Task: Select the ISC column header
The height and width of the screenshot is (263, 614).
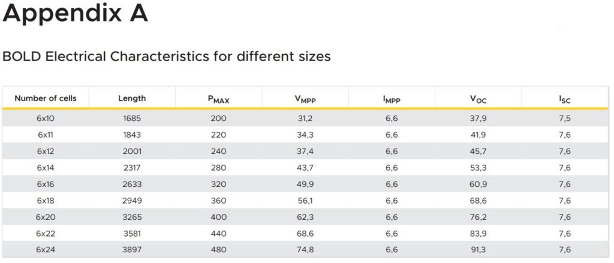Action: tap(564, 99)
